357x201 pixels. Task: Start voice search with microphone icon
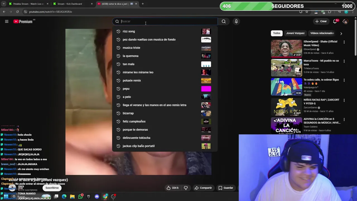(x=236, y=21)
